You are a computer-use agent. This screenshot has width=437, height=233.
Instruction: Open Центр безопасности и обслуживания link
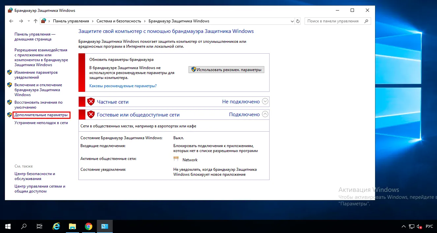[x=35, y=176]
